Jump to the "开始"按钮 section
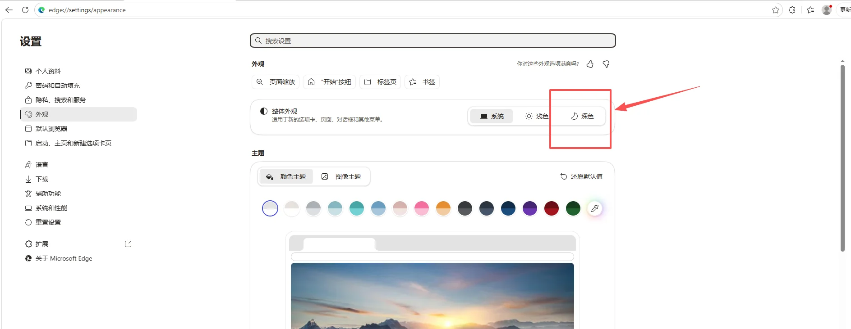This screenshot has height=329, width=851. (330, 82)
